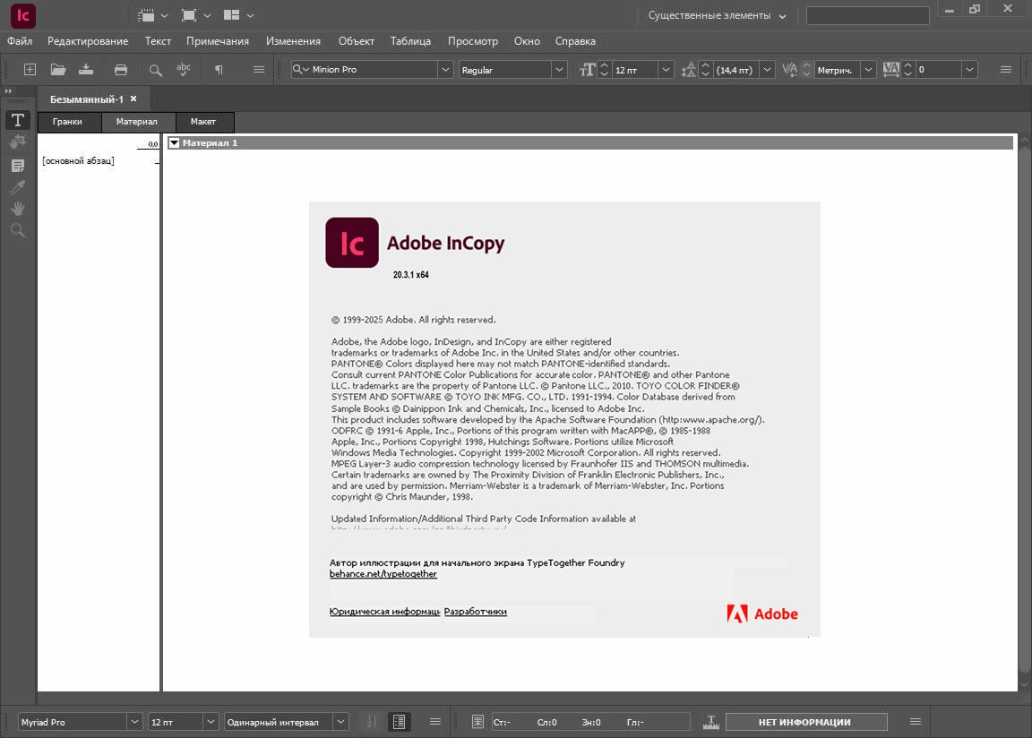This screenshot has height=738, width=1032.
Task: Click the leading stepper beside (14,4 пт)
Action: [706, 70]
